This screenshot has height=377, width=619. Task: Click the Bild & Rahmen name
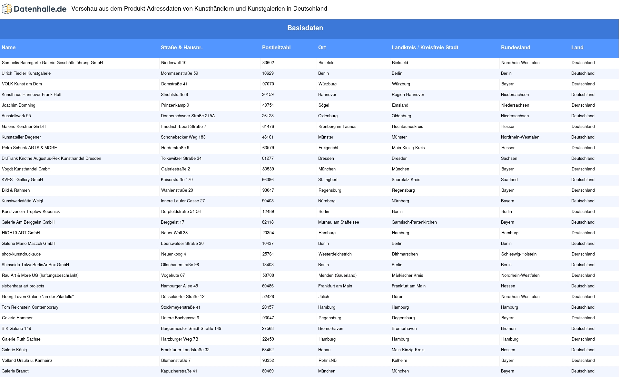pos(16,190)
